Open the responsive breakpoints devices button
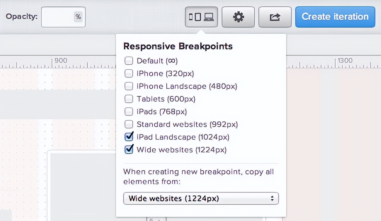Viewport: 381px width, 221px height. pyautogui.click(x=201, y=17)
